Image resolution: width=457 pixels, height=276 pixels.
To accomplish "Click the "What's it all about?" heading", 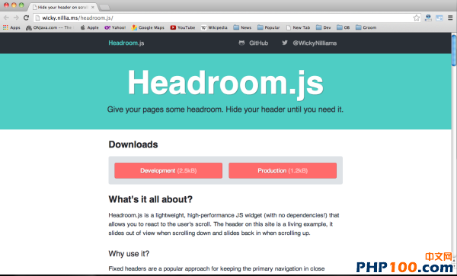I will 150,199.
